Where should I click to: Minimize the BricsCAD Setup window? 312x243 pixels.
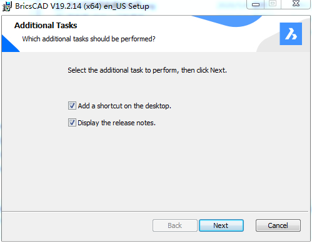point(256,4)
